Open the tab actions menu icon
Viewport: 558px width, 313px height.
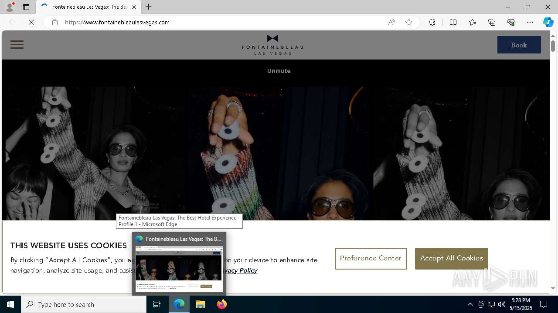(26, 7)
